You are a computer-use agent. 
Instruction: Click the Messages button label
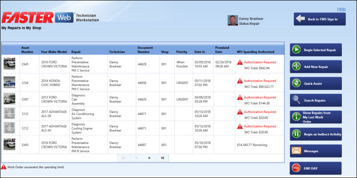point(311,151)
